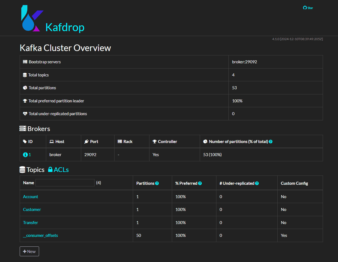Open the ACLs link
This screenshot has width=338, height=262.
[x=61, y=170]
